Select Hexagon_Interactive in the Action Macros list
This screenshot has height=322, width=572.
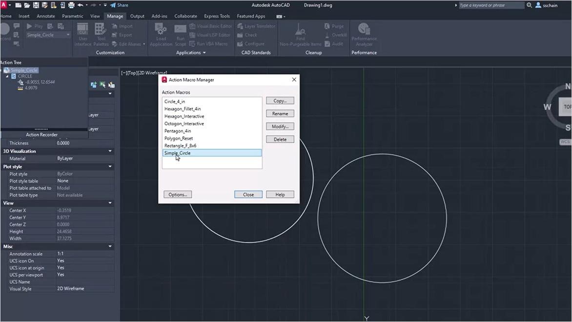point(183,116)
